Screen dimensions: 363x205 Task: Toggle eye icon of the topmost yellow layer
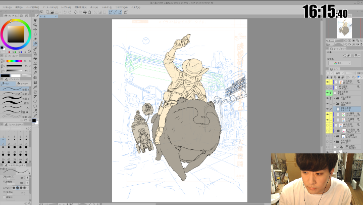[327, 82]
